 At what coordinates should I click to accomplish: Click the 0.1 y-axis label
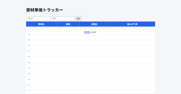(29, 85)
